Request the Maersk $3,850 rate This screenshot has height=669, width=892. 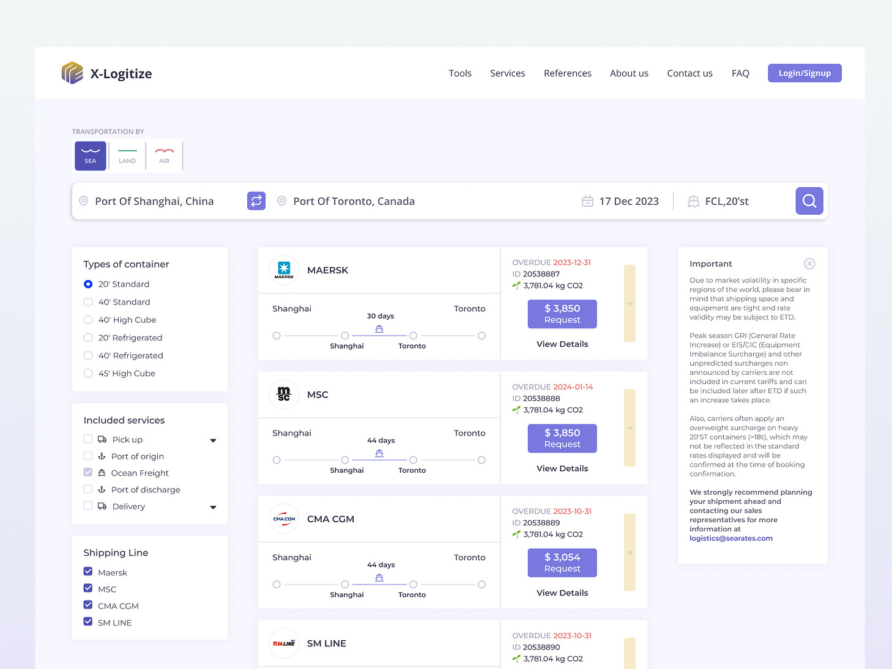(562, 314)
